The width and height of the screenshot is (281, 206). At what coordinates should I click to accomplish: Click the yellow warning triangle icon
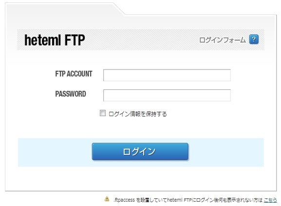[x=107, y=199]
